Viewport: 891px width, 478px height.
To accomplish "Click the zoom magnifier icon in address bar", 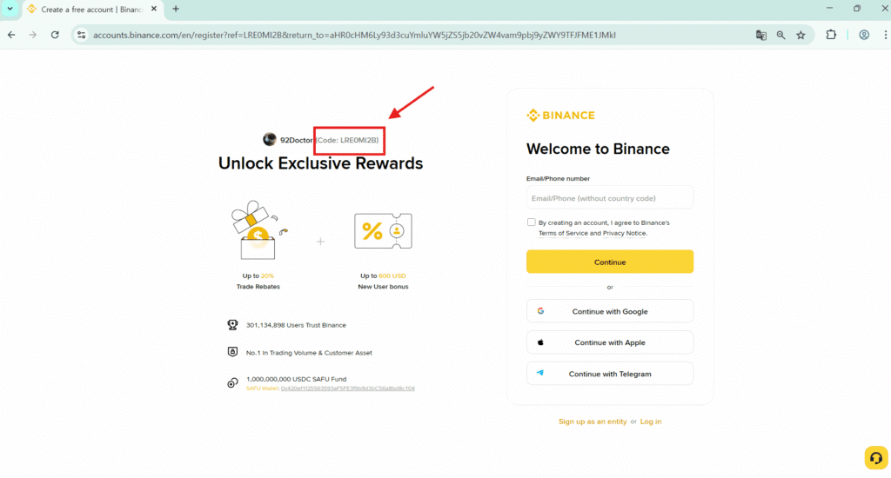I will [781, 35].
